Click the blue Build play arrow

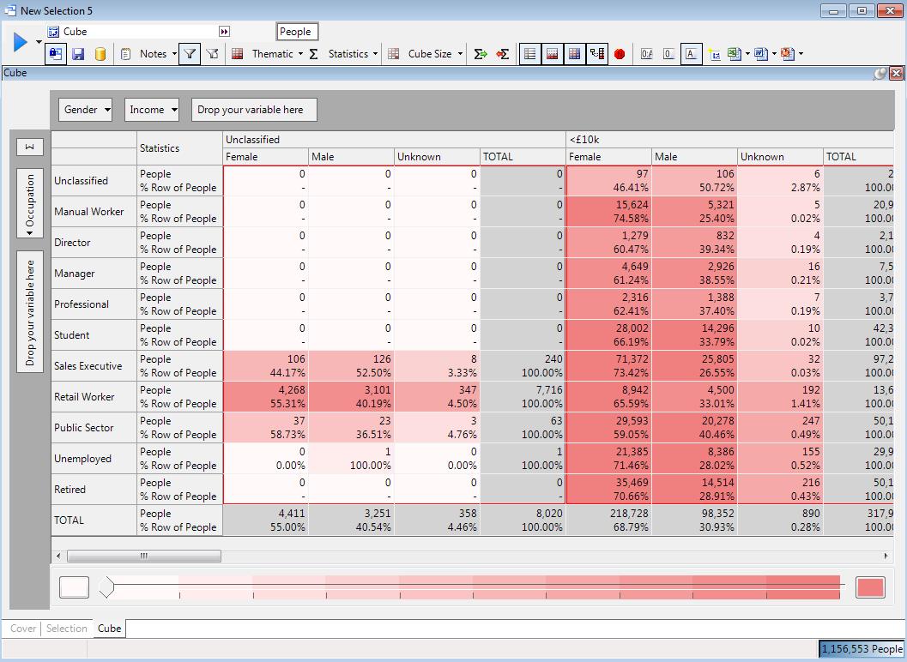(21, 42)
